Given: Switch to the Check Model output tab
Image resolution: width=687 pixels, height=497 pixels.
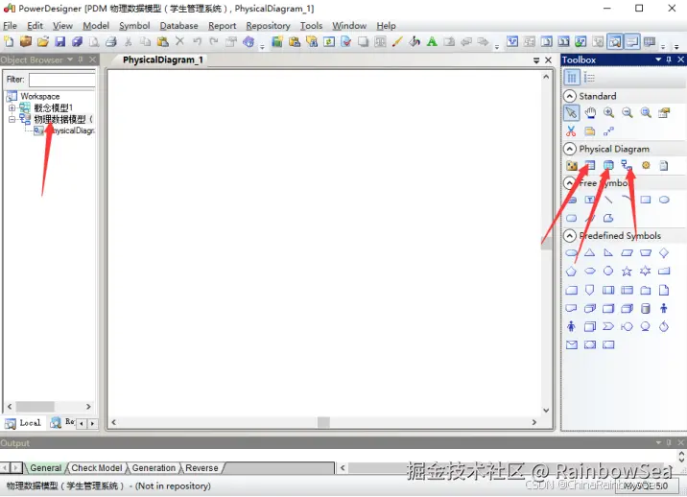Looking at the screenshot, I should pyautogui.click(x=97, y=468).
